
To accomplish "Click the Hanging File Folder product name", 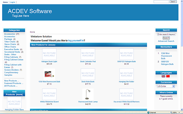I will tap(126, 82).
